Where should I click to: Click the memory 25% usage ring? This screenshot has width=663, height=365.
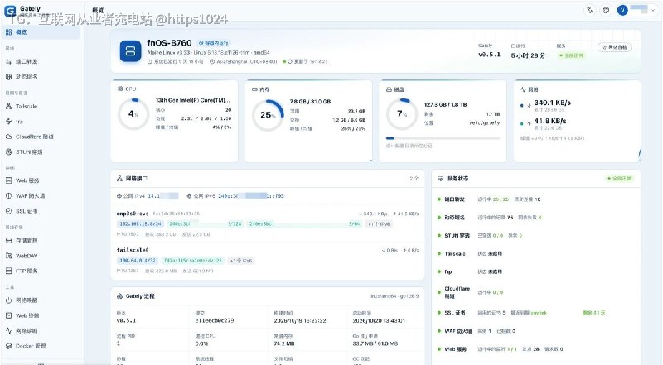click(x=267, y=115)
